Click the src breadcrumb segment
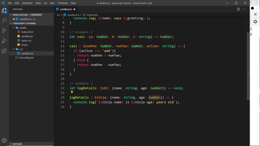This screenshot has height=146, width=260. 58,15
